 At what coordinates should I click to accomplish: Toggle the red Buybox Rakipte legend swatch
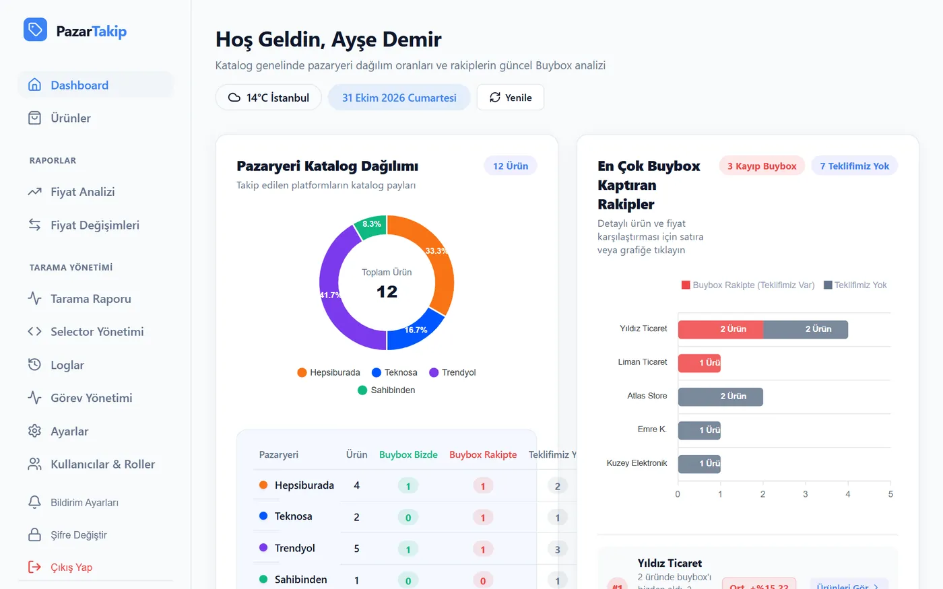(686, 285)
